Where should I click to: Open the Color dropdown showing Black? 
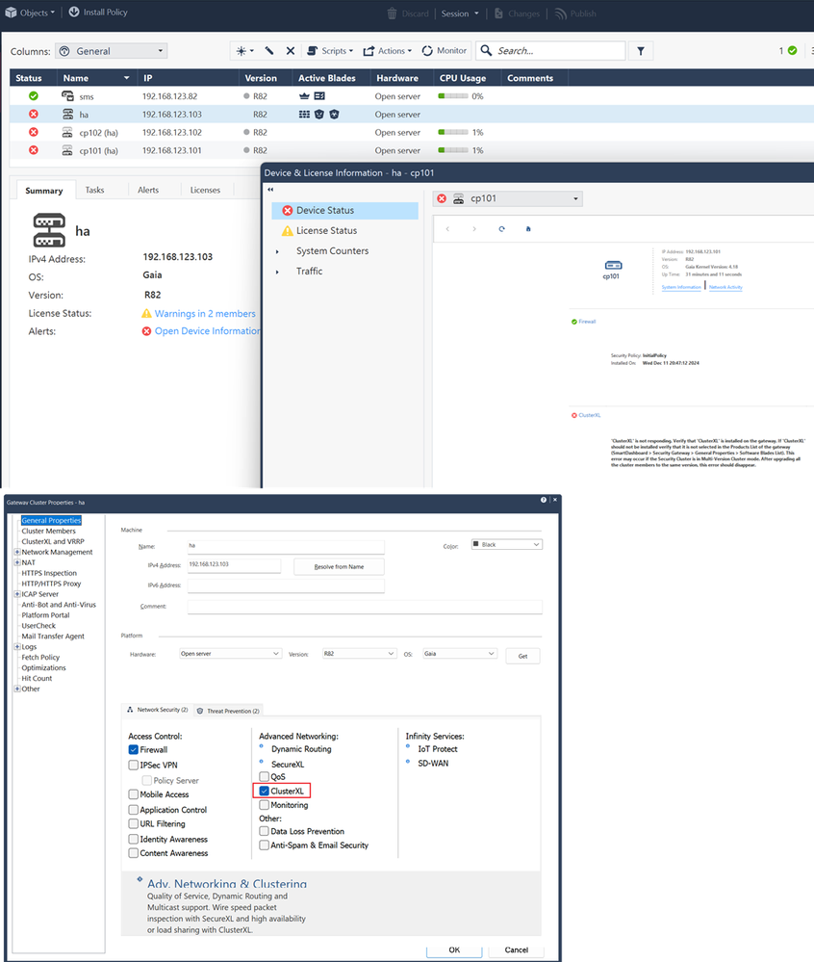coord(506,544)
